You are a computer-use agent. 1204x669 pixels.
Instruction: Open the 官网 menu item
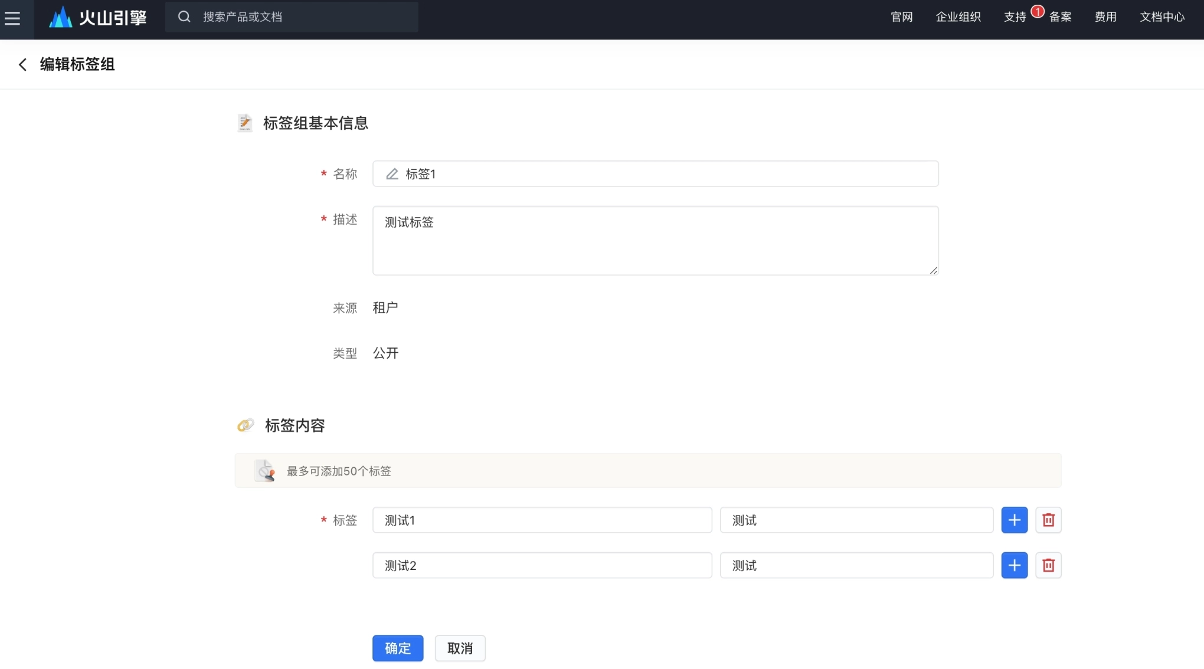[x=901, y=17]
